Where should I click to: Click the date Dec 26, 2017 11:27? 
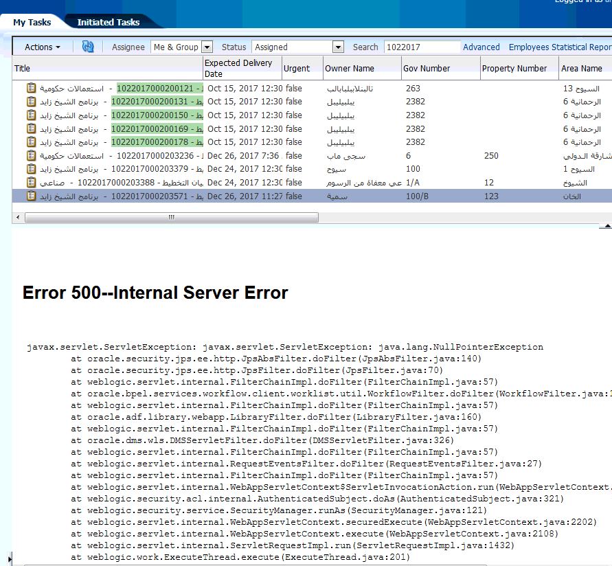pos(245,196)
